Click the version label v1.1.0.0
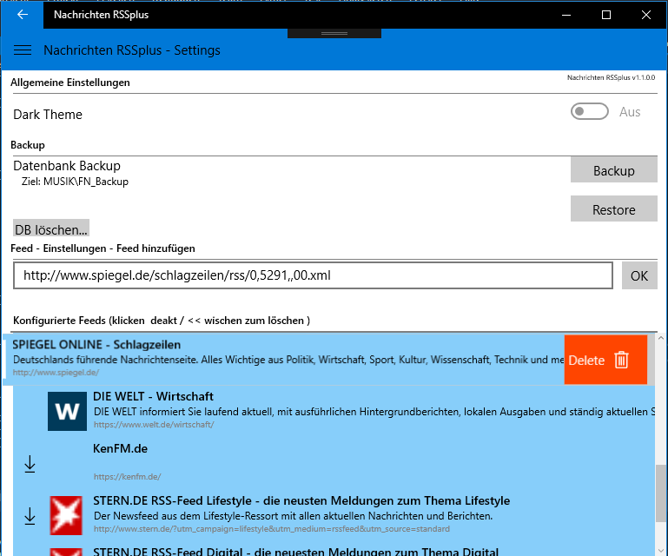The width and height of the screenshot is (668, 556). pyautogui.click(x=611, y=77)
